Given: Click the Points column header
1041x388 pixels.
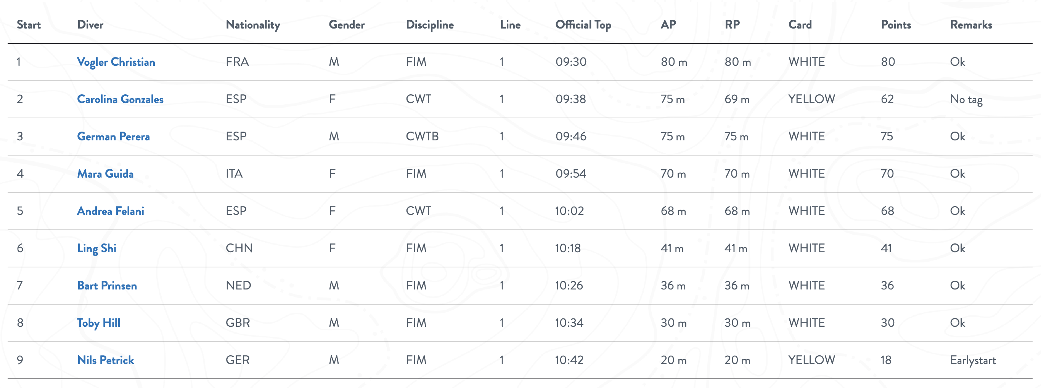Looking at the screenshot, I should point(895,25).
